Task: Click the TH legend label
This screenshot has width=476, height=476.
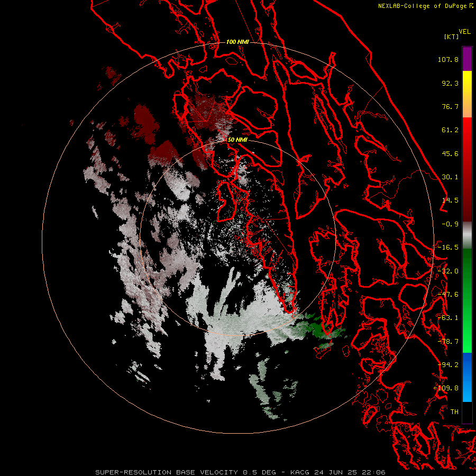Action: [x=454, y=412]
